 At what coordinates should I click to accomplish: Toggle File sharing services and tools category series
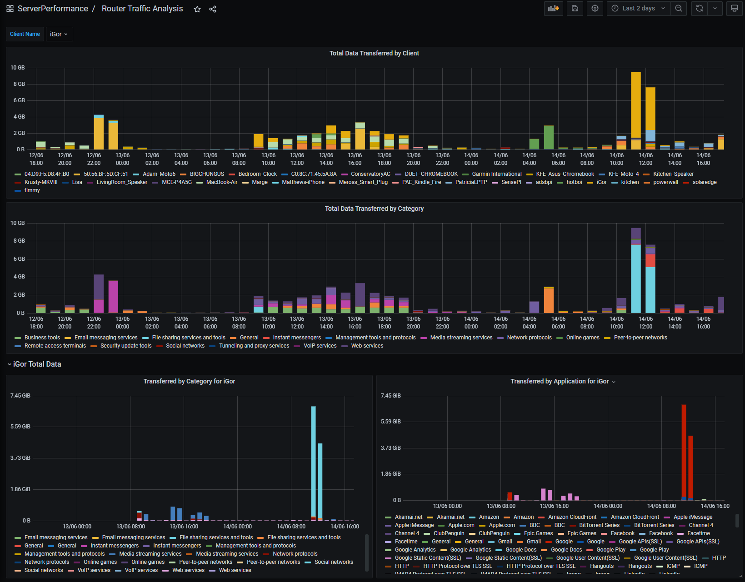point(189,338)
